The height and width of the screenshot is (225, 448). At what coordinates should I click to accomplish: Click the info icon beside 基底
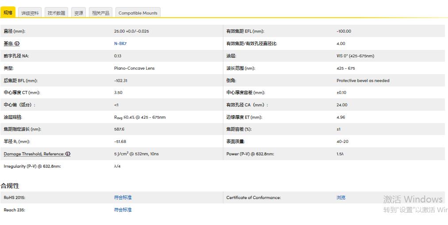pyautogui.click(x=17, y=44)
